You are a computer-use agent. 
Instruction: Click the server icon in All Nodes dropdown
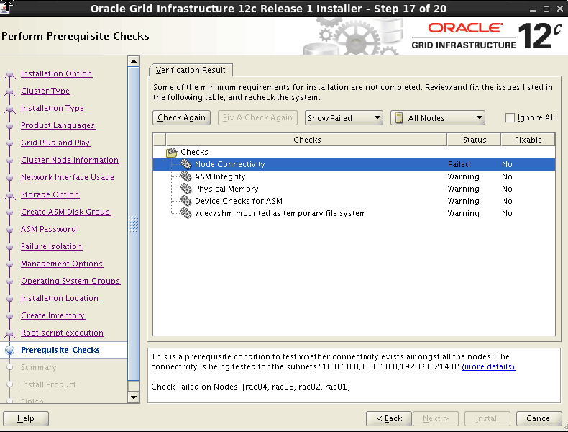click(x=399, y=118)
